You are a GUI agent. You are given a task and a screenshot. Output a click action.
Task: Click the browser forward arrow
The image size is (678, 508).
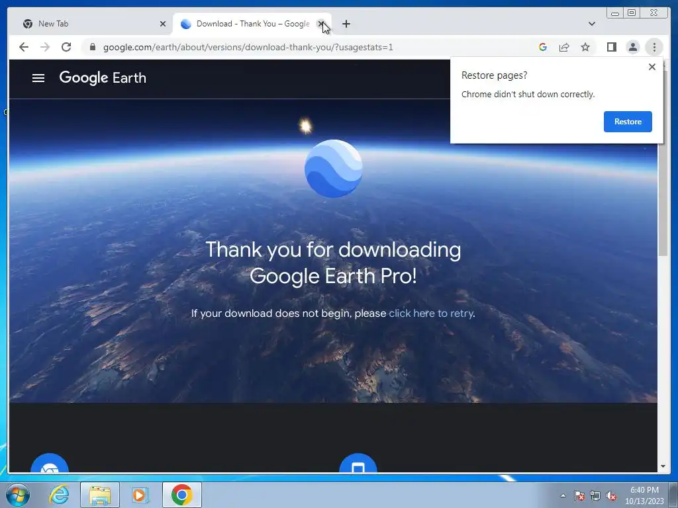[45, 47]
